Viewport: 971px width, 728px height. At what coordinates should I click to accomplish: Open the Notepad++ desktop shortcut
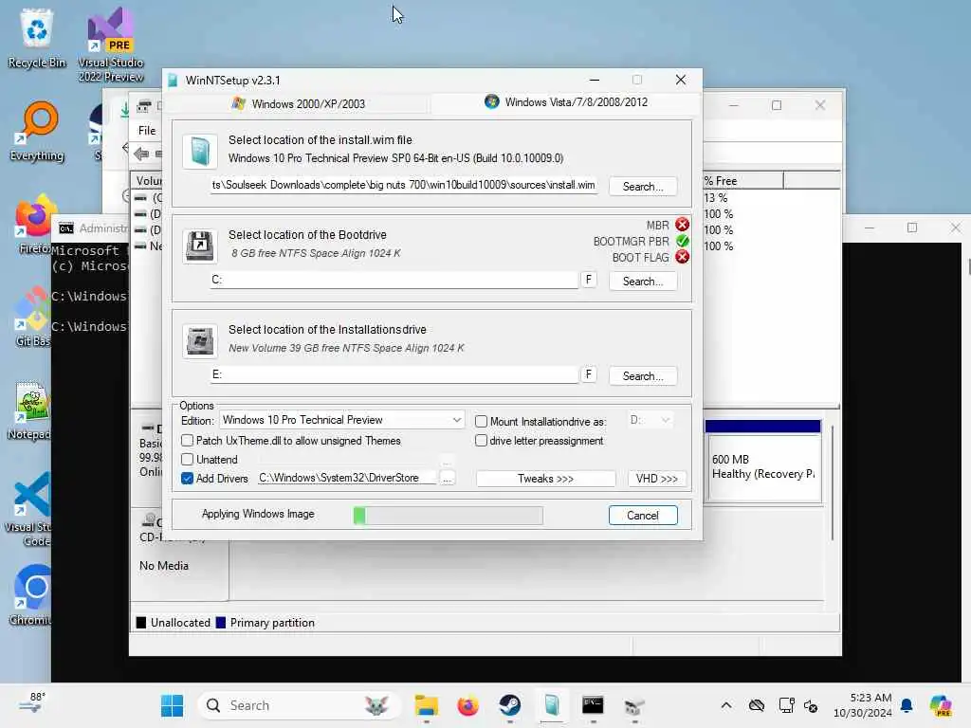click(x=29, y=409)
